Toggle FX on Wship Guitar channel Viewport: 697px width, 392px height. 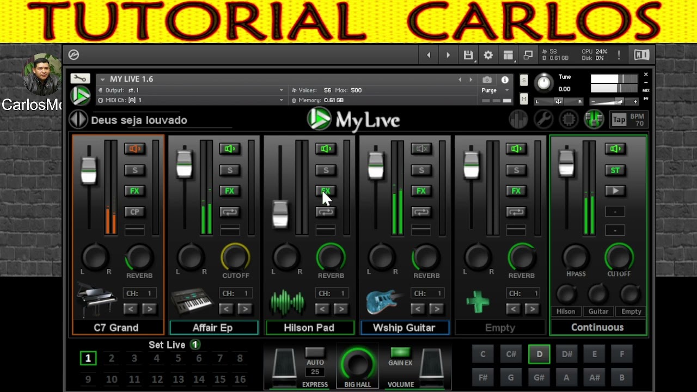coord(421,191)
